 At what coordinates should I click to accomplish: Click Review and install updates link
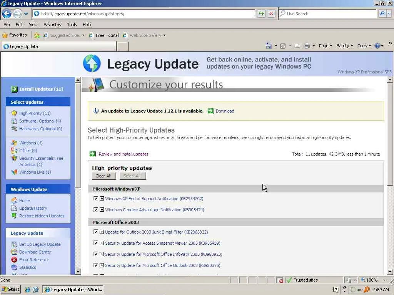124,154
